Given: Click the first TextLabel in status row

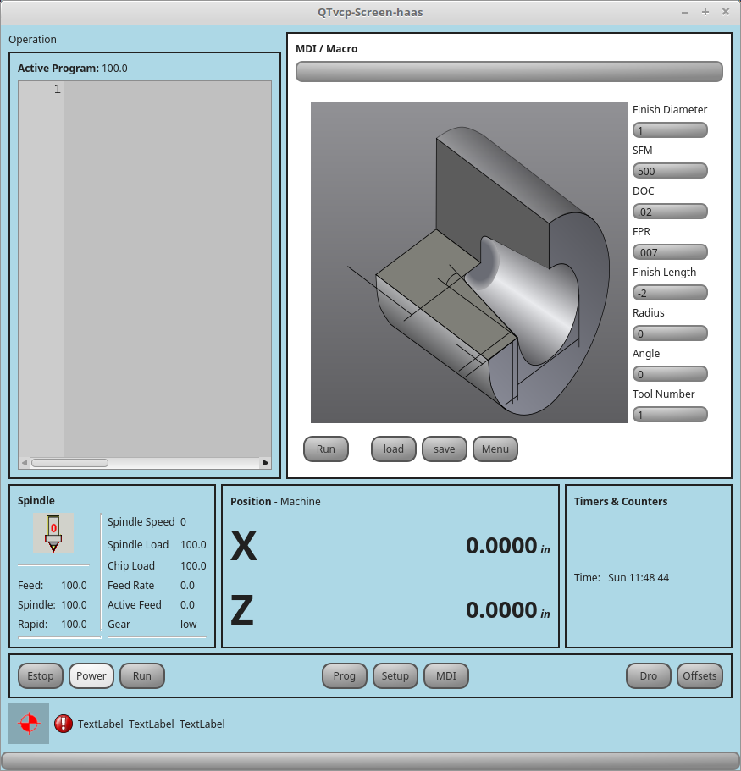Looking at the screenshot, I should pyautogui.click(x=101, y=724).
